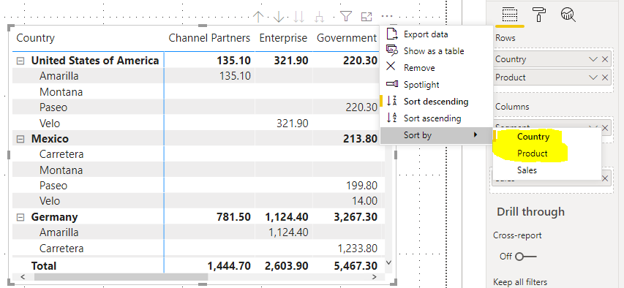Toggle the Cross-report switch
Viewport: 624px width, 288px height.
click(526, 257)
